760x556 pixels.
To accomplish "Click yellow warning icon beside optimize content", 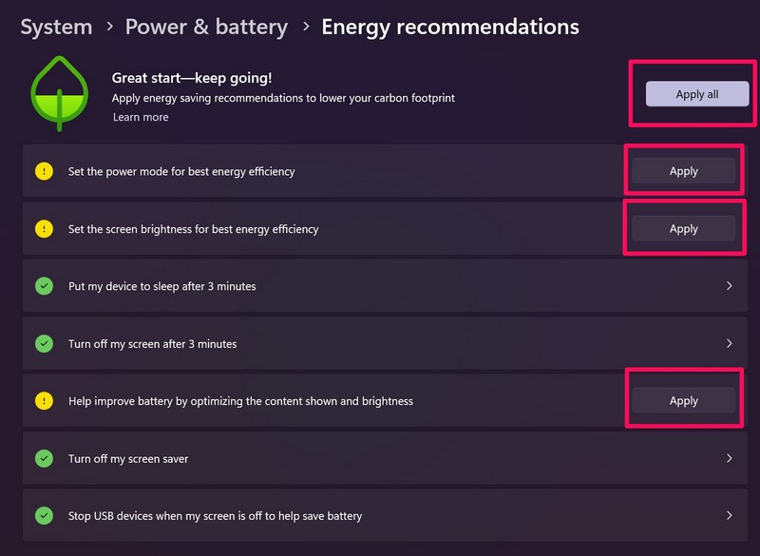I will click(x=44, y=401).
